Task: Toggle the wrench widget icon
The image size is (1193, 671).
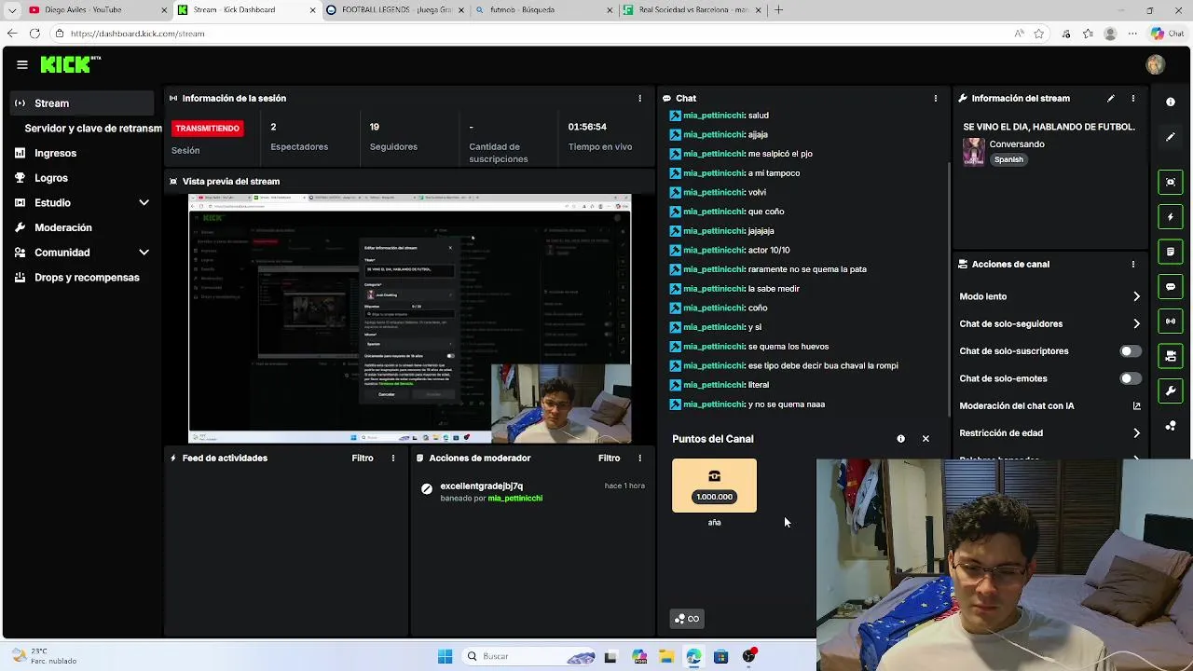Action: coord(1171,391)
